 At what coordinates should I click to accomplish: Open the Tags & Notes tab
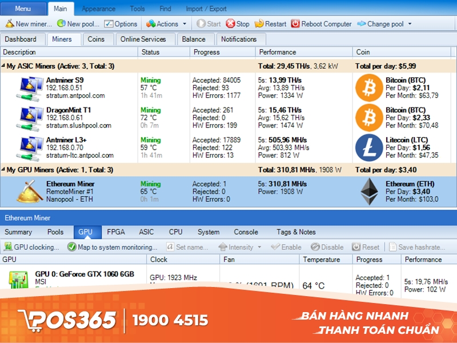pos(296,232)
